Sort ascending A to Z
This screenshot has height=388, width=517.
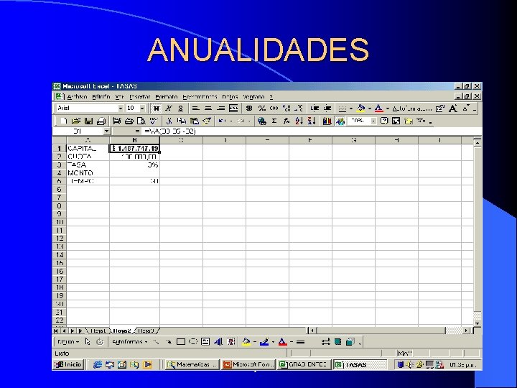(x=299, y=121)
